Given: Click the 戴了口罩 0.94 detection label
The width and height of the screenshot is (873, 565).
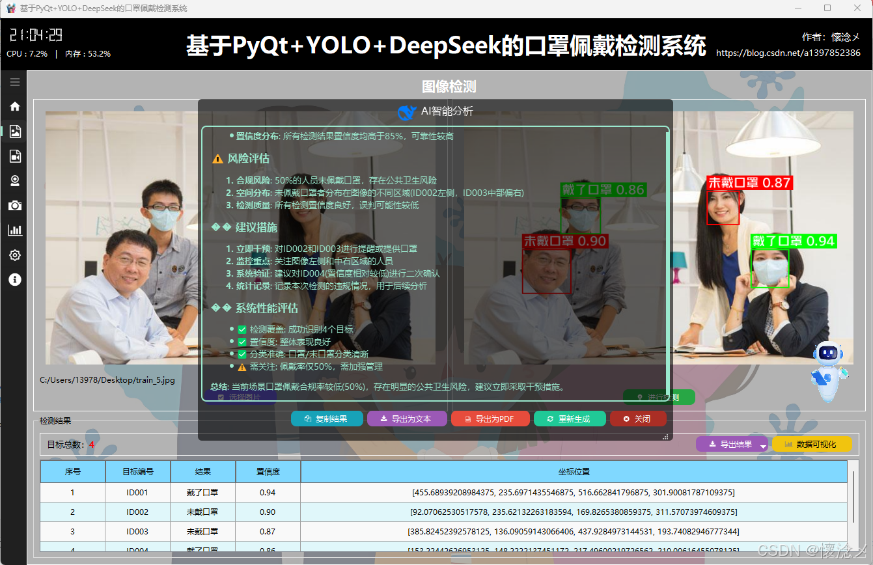Looking at the screenshot, I should coord(793,241).
